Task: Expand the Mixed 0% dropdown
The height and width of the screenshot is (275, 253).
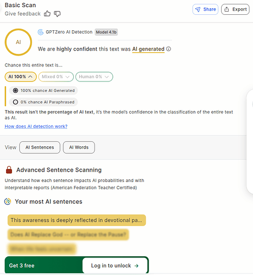Action: [56, 76]
